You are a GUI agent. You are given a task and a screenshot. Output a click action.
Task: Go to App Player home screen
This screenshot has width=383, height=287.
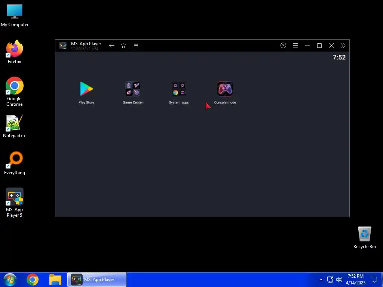tap(123, 46)
